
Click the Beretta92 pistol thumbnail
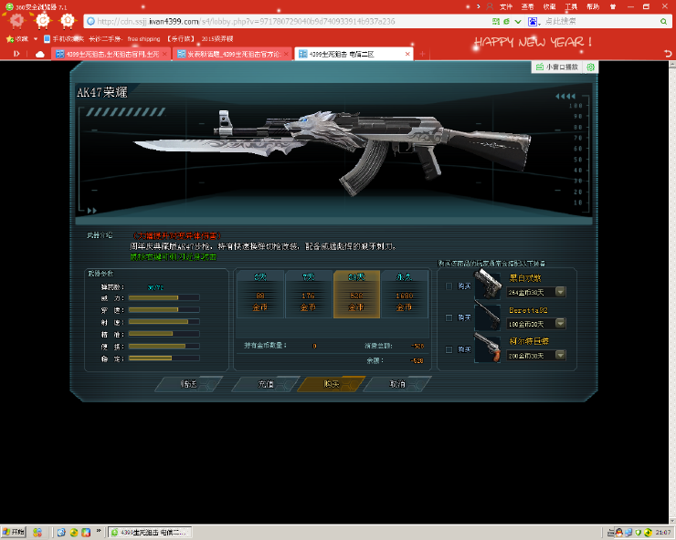tap(487, 317)
